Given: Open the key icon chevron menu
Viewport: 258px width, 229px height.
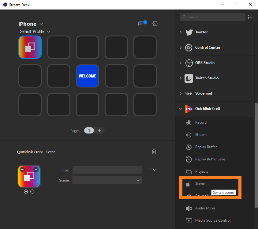Looking at the screenshot, I should pyautogui.click(x=36, y=169).
